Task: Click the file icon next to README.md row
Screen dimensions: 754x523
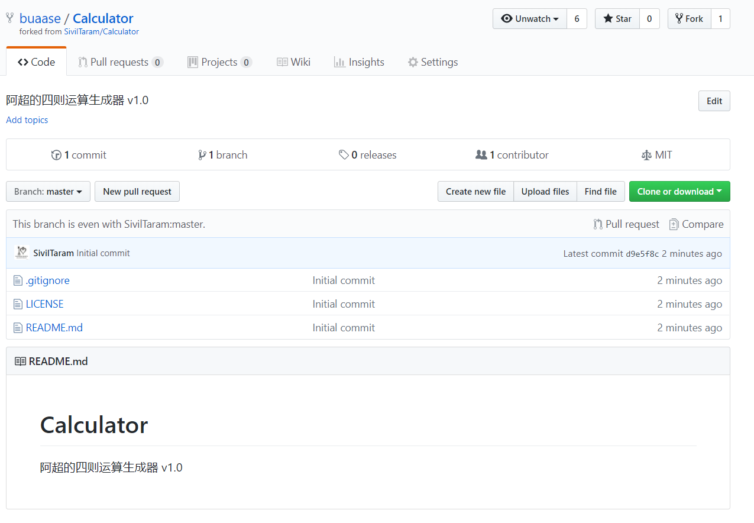Action: coord(18,328)
